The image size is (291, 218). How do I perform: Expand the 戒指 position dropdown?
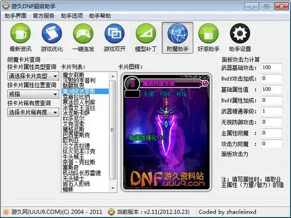pos(33,94)
